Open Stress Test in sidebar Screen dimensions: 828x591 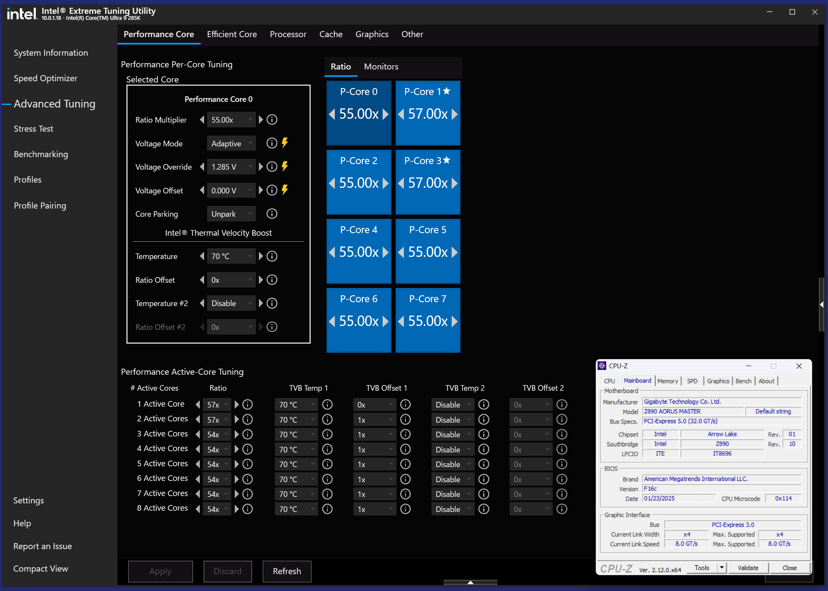[x=34, y=129]
